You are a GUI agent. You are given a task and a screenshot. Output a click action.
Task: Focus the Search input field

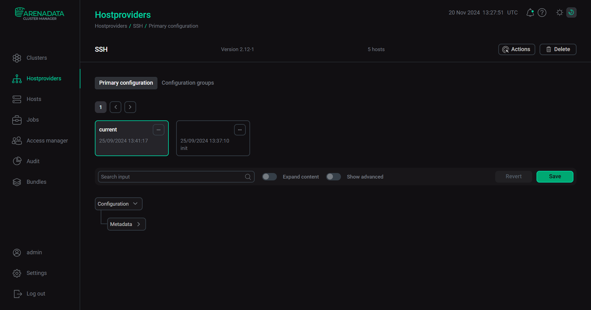coord(176,177)
